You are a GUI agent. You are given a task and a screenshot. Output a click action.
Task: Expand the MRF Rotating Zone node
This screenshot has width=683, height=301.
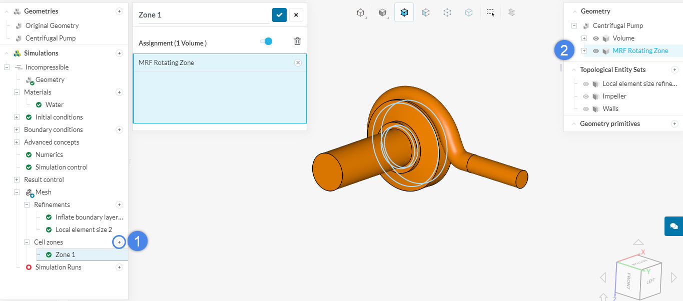(x=584, y=50)
